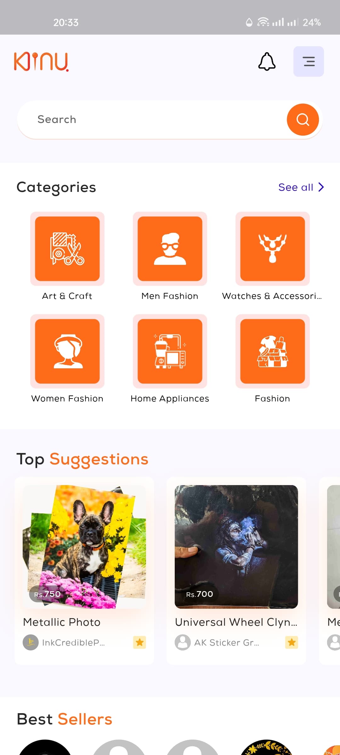Tap the orange search magnifier button
340x755 pixels.
[x=303, y=120]
